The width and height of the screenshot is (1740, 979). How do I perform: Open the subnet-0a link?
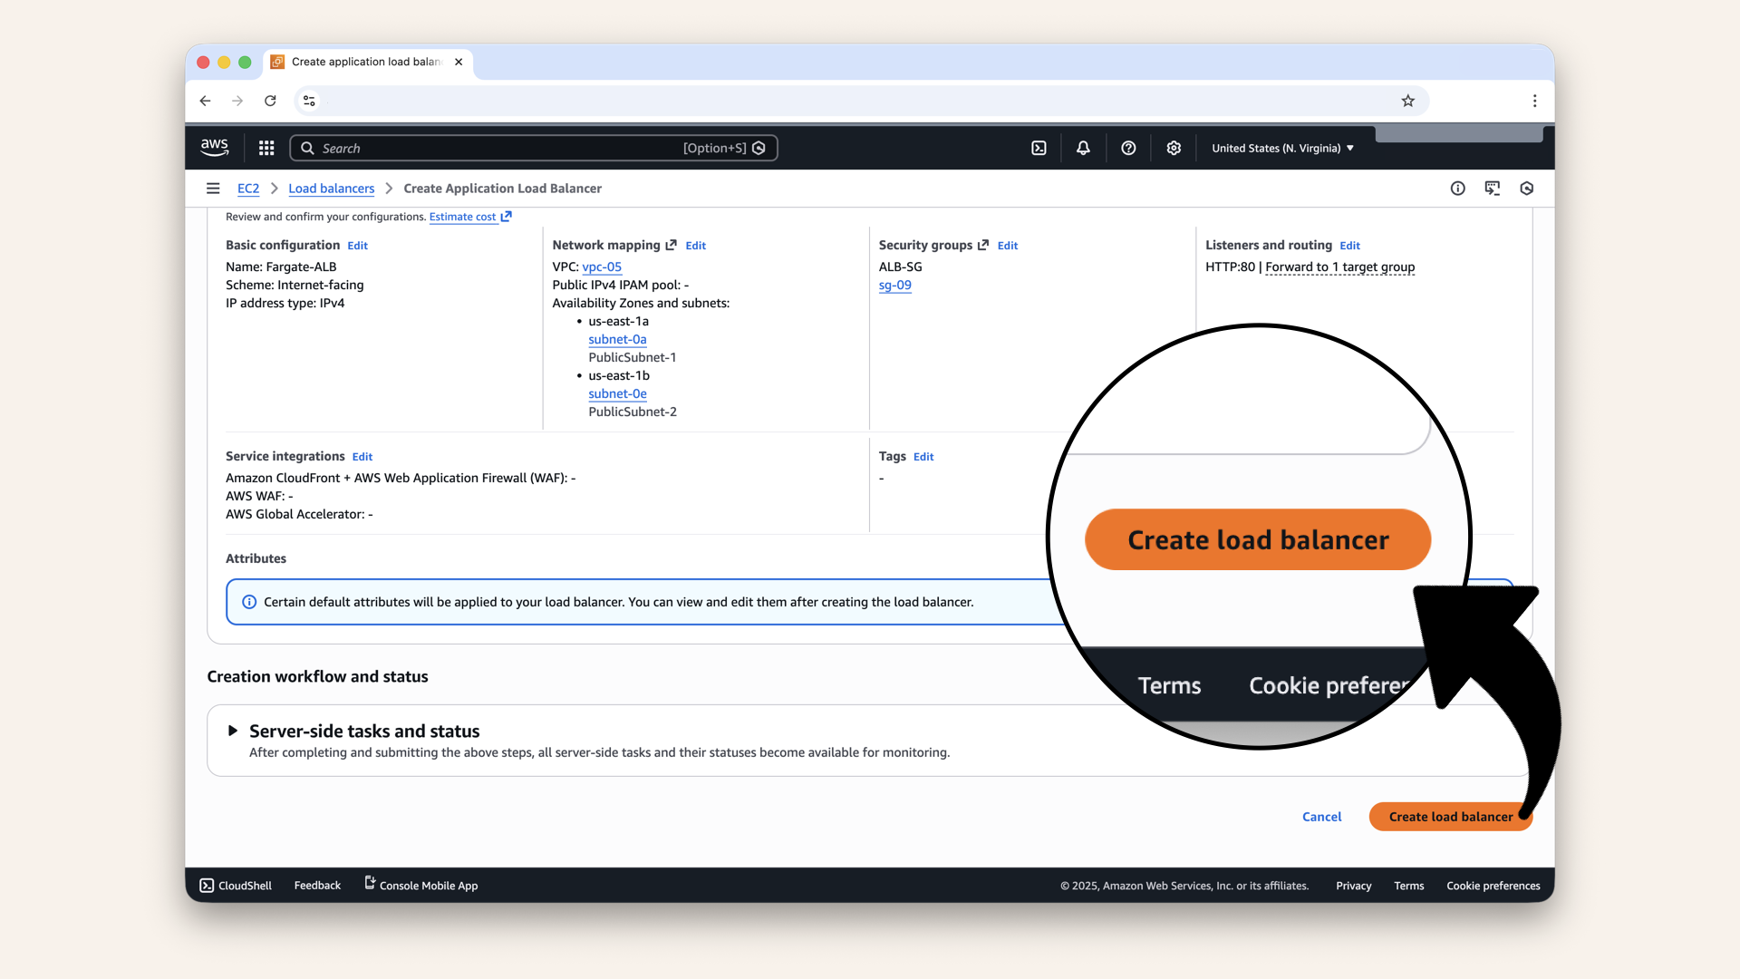point(617,339)
